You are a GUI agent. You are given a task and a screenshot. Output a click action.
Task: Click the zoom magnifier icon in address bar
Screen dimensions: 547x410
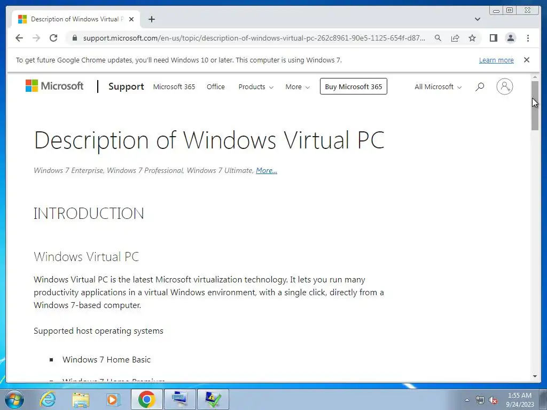(x=438, y=38)
